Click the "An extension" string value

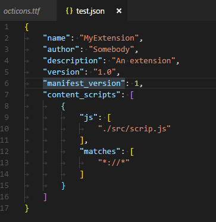pyautogui.click(x=143, y=61)
